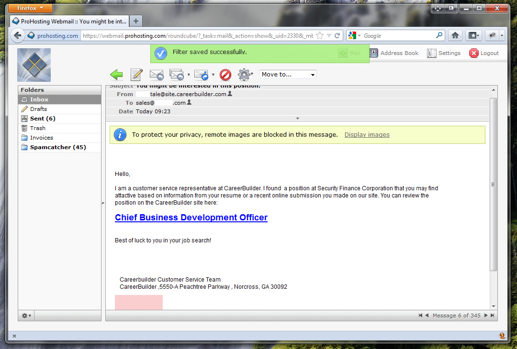Open 'Chief Business Development Officer' link
517x349 pixels.
click(191, 218)
